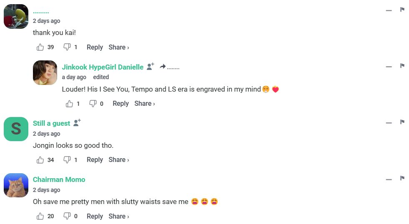Screen dimensions: 409x224
Task: Collapse Jinkook HypeGirl Danielle's reply
Action: tap(389, 67)
